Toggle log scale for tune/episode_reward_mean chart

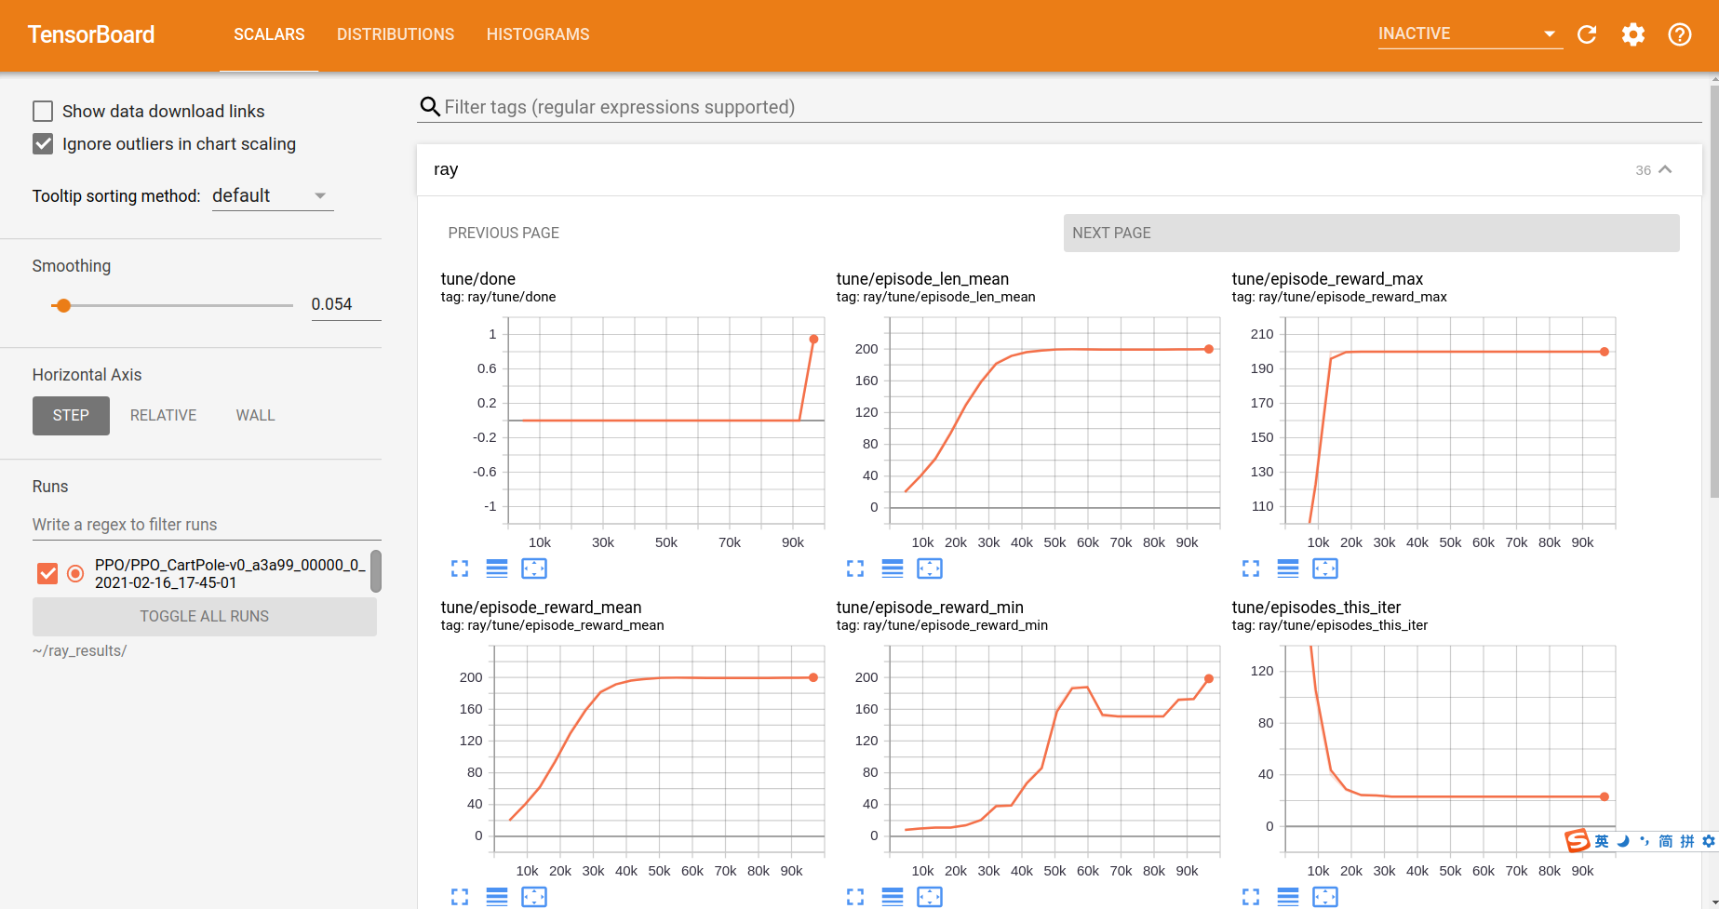point(497,897)
